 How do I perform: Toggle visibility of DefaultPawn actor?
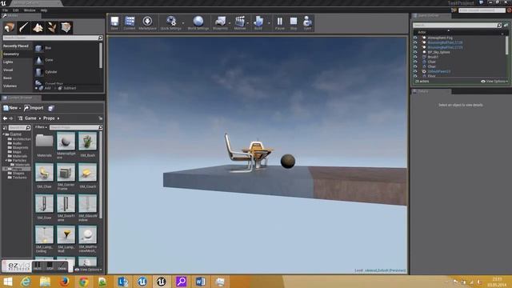click(x=415, y=71)
